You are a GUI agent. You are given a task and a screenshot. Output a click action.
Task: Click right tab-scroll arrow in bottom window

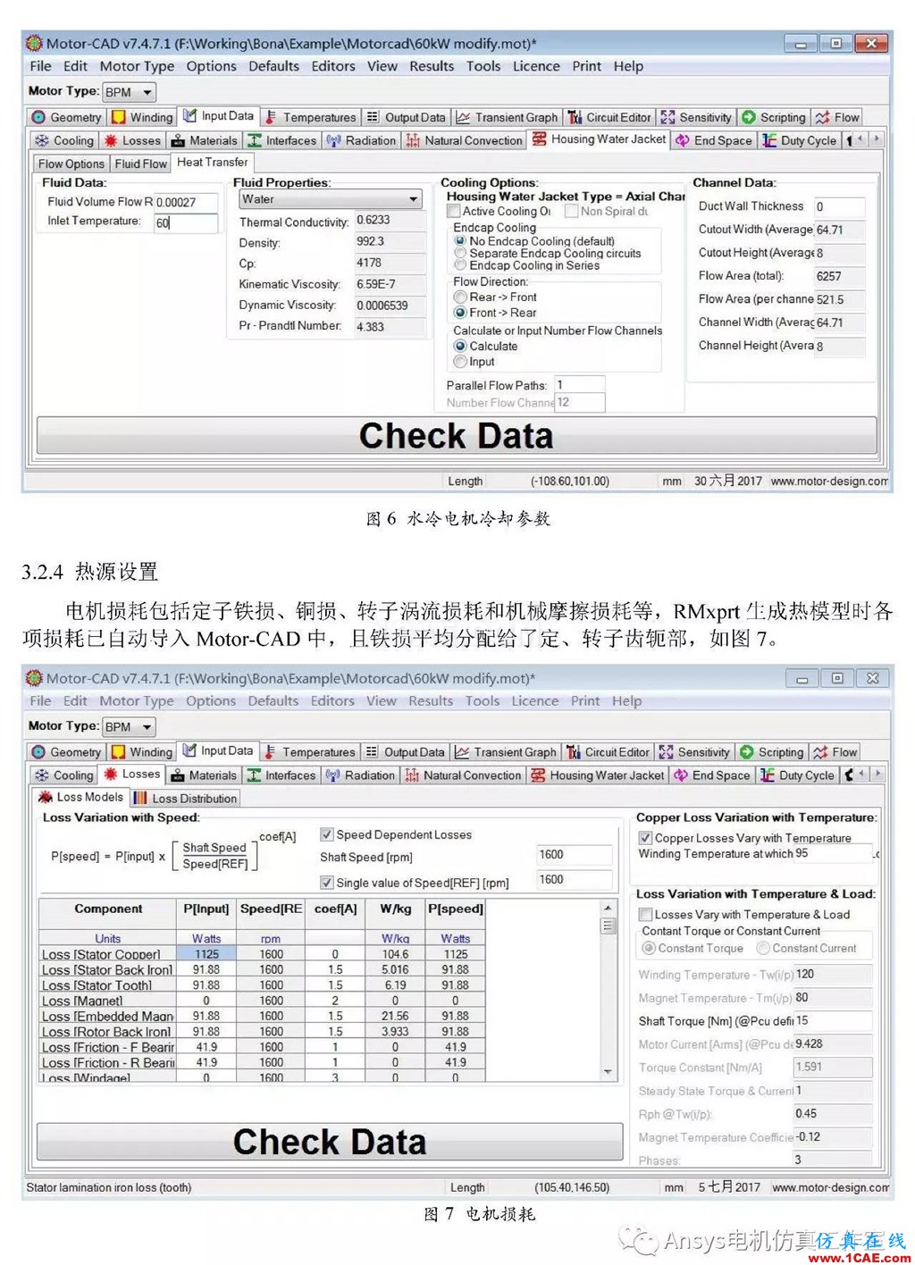pyautogui.click(x=878, y=775)
